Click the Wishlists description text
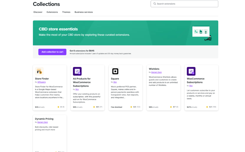This screenshot has width=245, height=152. click(x=163, y=81)
